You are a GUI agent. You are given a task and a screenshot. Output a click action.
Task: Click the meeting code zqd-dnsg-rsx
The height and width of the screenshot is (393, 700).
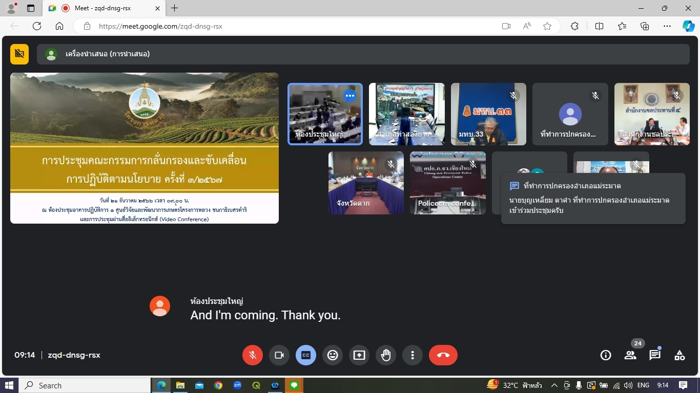pyautogui.click(x=74, y=355)
